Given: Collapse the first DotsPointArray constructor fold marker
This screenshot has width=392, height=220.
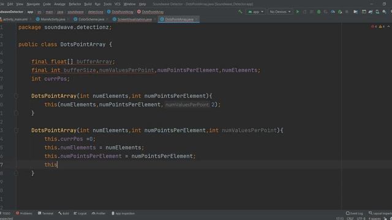Looking at the screenshot, I should click(16, 96).
